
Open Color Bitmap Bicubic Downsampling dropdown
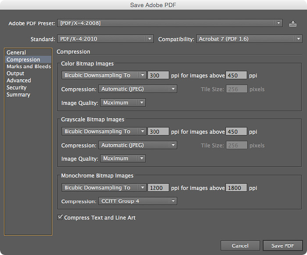tap(104, 75)
